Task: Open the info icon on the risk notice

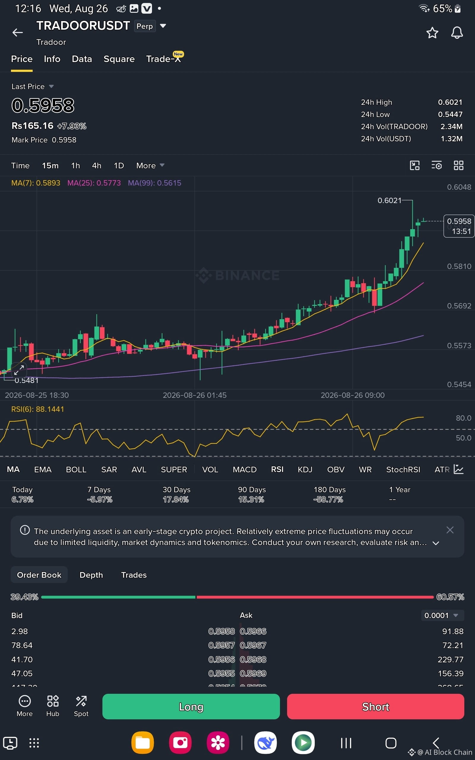Action: 25,530
